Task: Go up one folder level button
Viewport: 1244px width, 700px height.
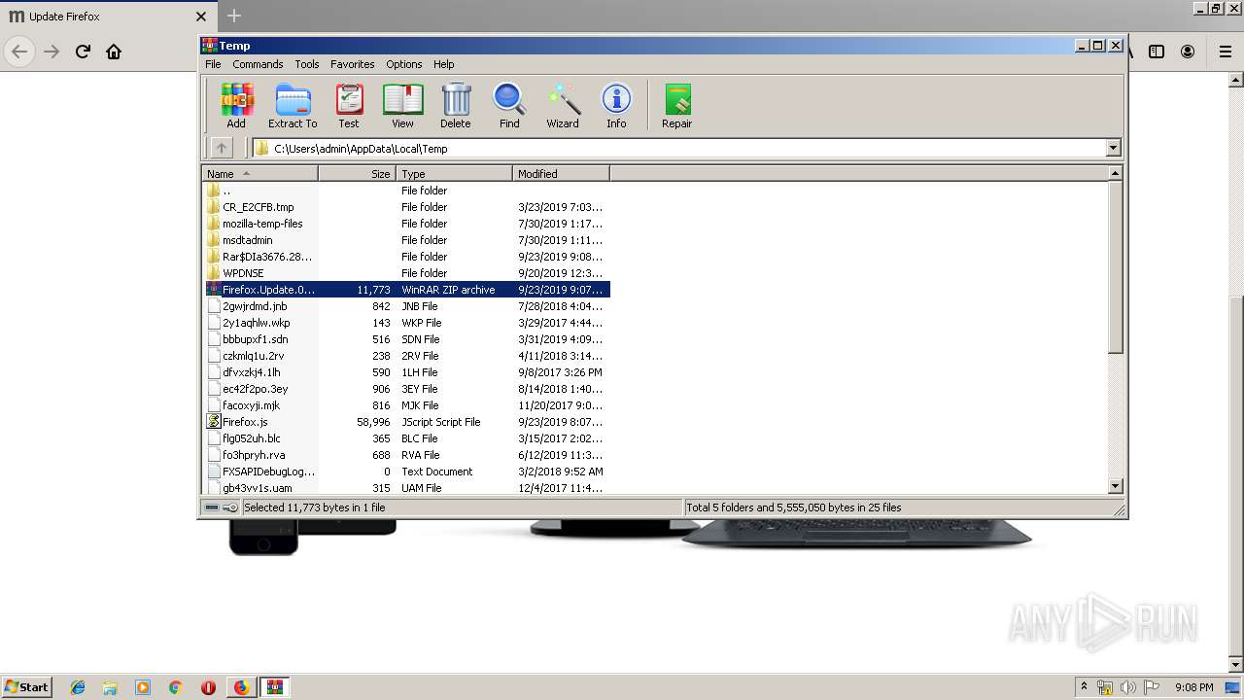Action: click(x=222, y=148)
